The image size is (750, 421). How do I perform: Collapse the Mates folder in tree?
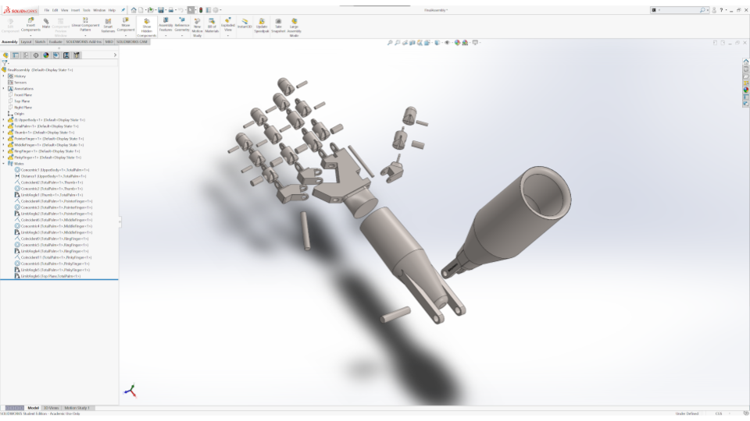3,164
